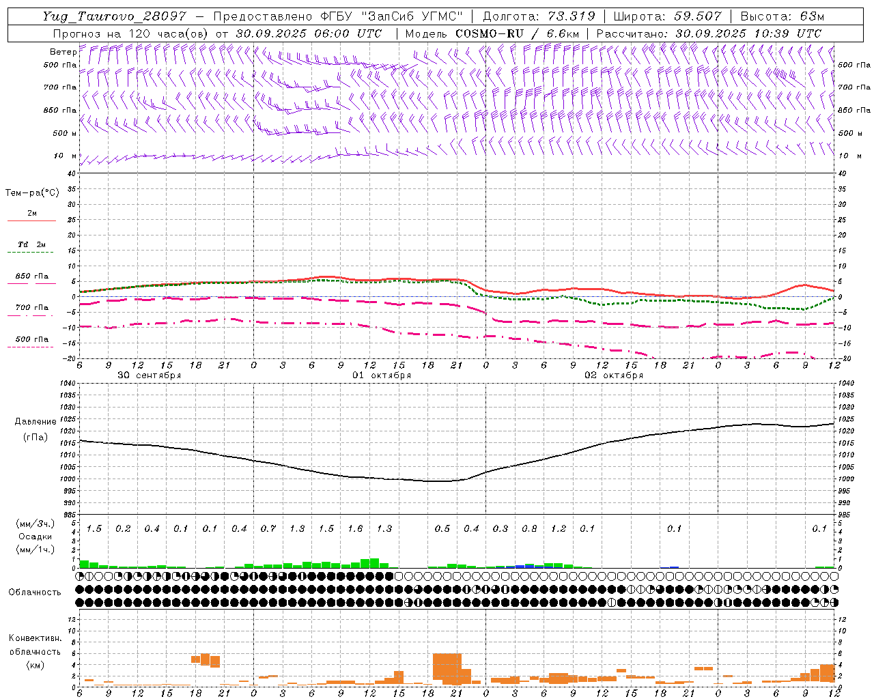Click the Ветер wind panel label
This screenshot has height=699, width=874.
coord(63,52)
